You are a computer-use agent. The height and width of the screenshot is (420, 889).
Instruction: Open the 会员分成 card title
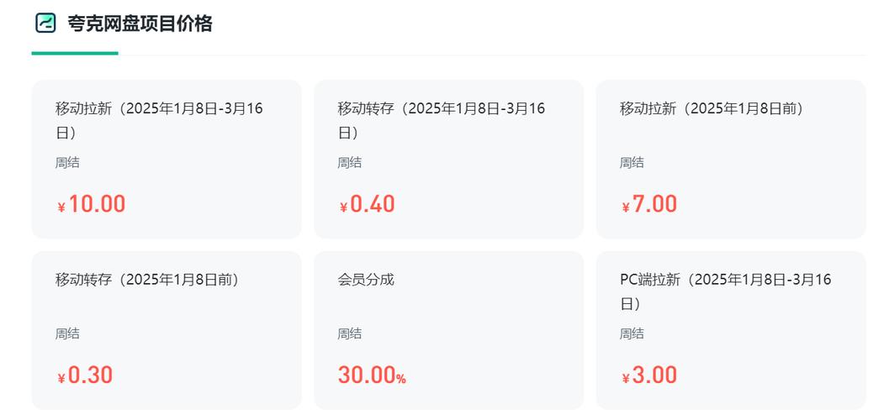(366, 280)
